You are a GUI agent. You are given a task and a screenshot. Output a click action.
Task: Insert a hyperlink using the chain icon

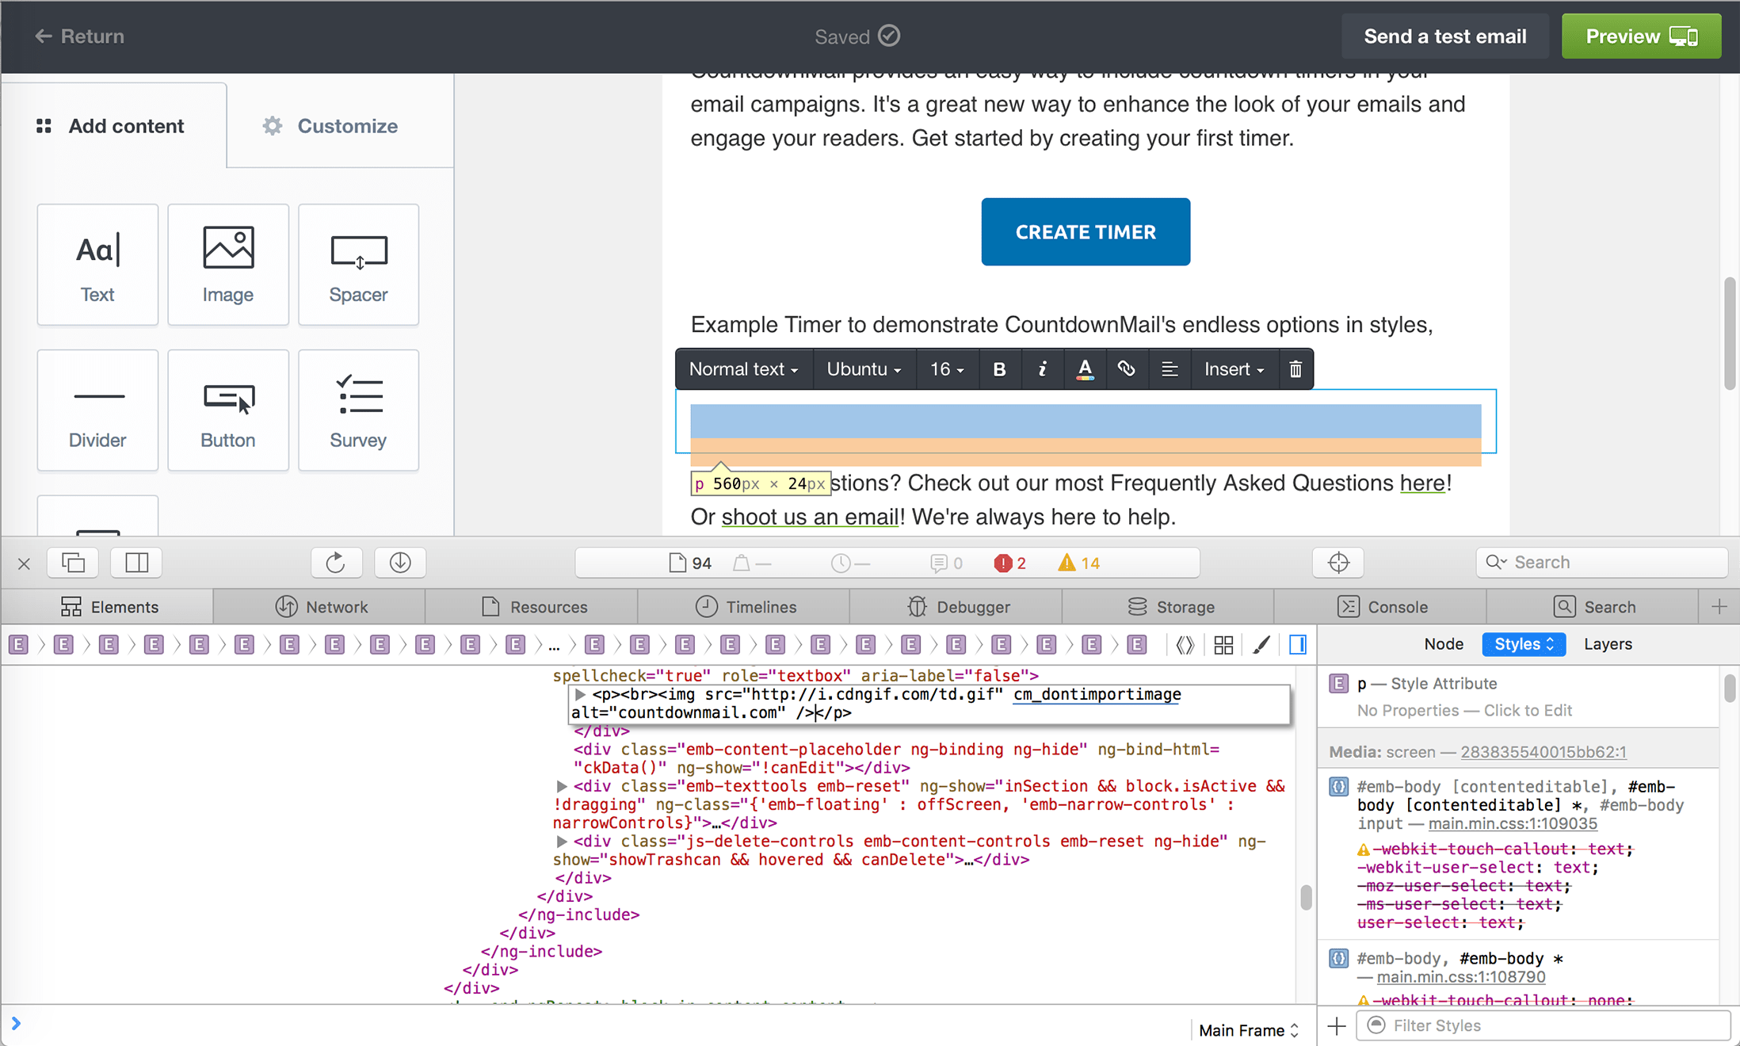click(x=1127, y=368)
